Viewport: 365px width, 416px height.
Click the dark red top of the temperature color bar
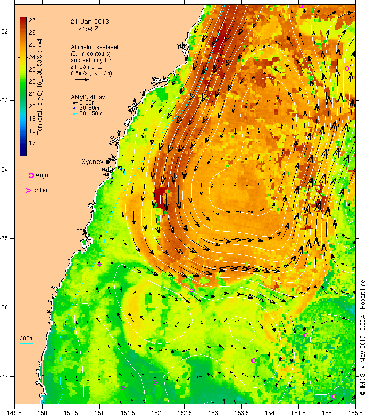click(x=23, y=20)
